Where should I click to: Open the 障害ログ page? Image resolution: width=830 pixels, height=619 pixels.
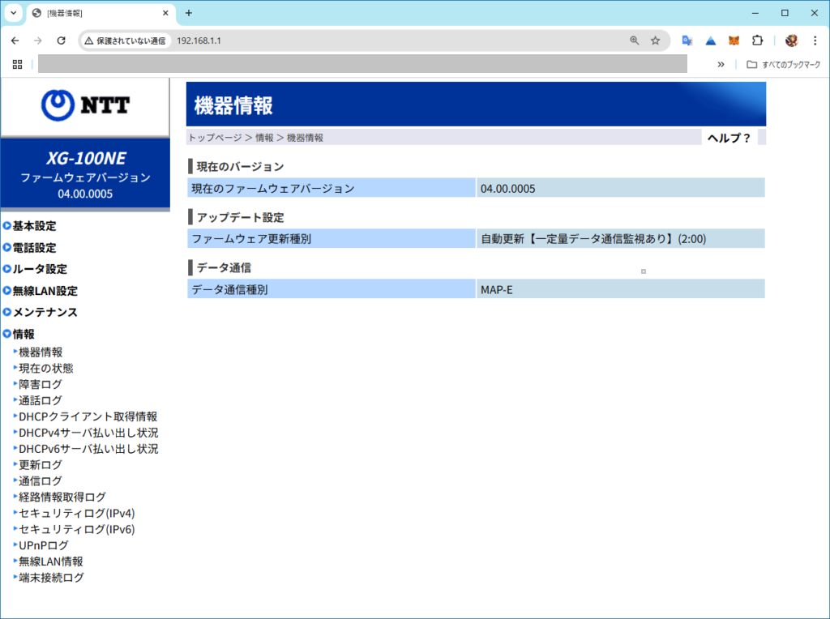[x=41, y=384]
